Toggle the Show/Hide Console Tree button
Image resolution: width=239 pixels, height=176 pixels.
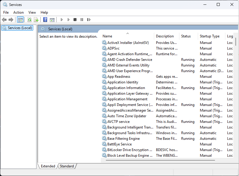(20, 20)
